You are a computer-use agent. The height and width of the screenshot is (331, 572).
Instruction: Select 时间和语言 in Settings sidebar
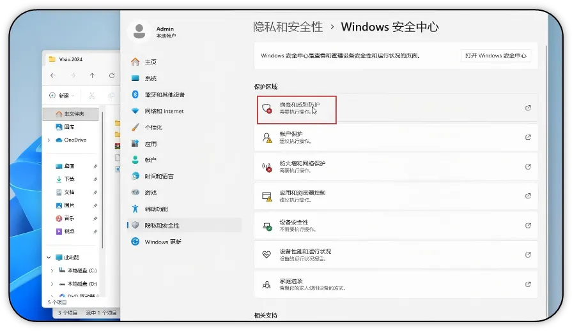pos(184,176)
